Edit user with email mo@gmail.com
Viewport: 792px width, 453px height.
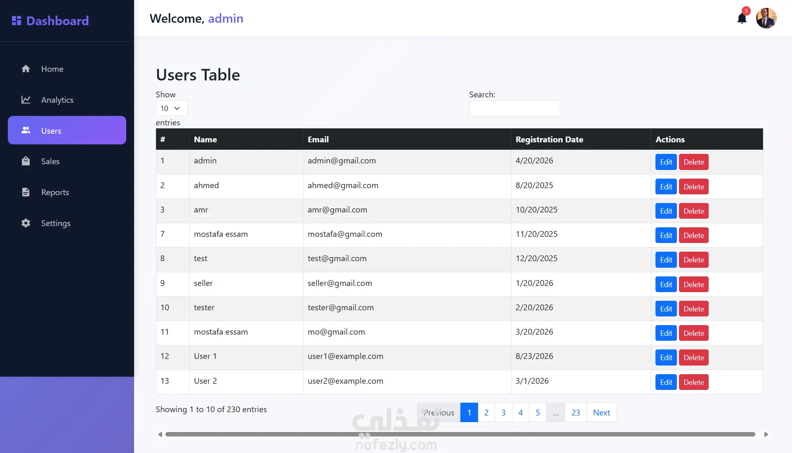(x=666, y=333)
